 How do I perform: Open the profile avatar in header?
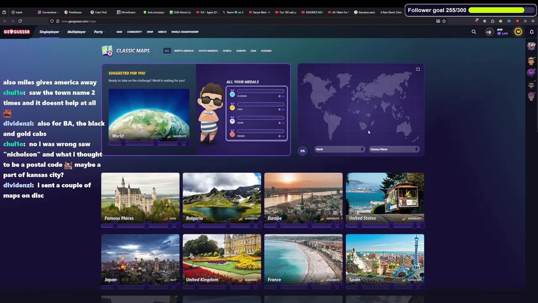click(489, 32)
